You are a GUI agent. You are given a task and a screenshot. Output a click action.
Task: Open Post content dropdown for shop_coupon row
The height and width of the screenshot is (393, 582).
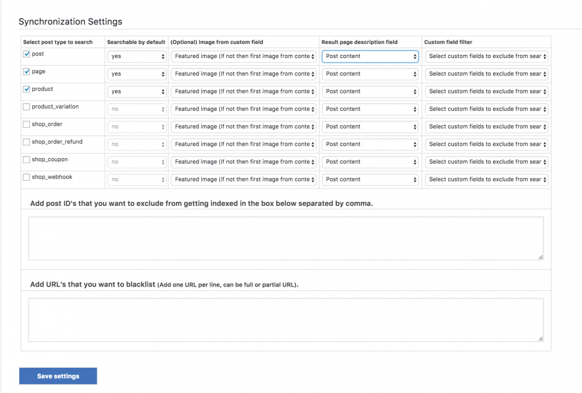370,162
